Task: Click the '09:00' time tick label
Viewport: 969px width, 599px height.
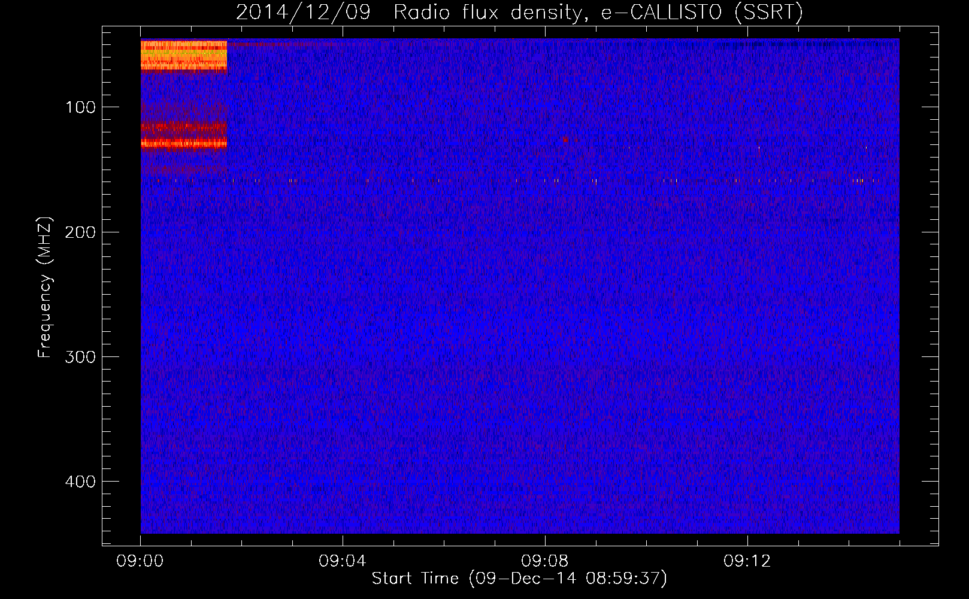Action: click(140, 561)
